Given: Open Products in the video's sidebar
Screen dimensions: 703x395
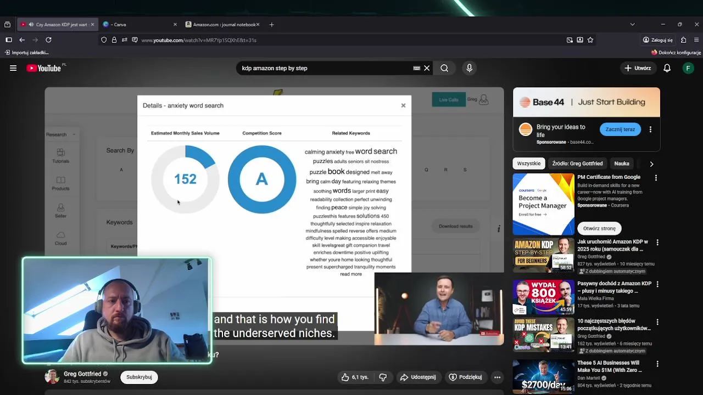Looking at the screenshot, I should (x=60, y=184).
